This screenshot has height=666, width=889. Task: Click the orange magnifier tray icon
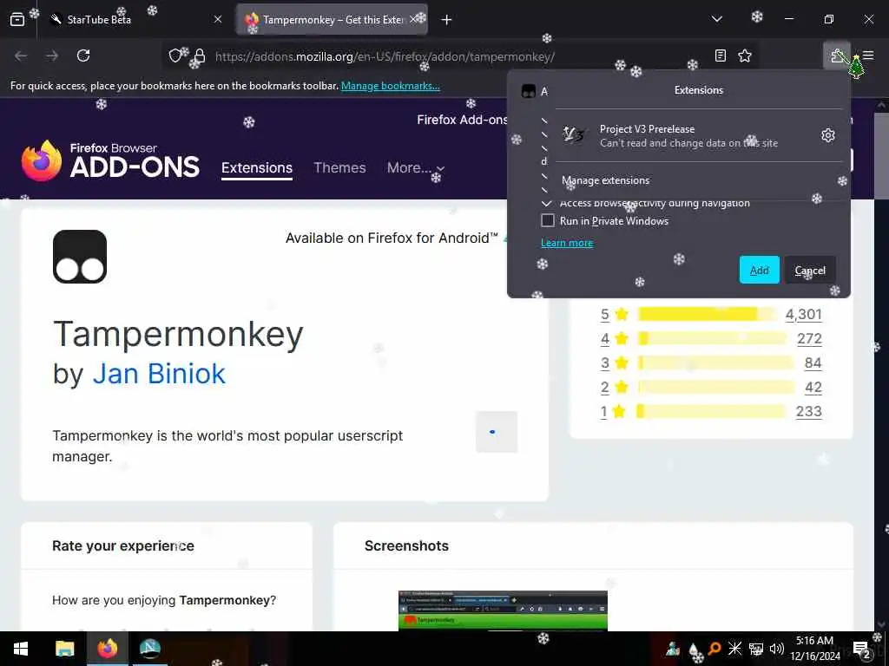(714, 649)
